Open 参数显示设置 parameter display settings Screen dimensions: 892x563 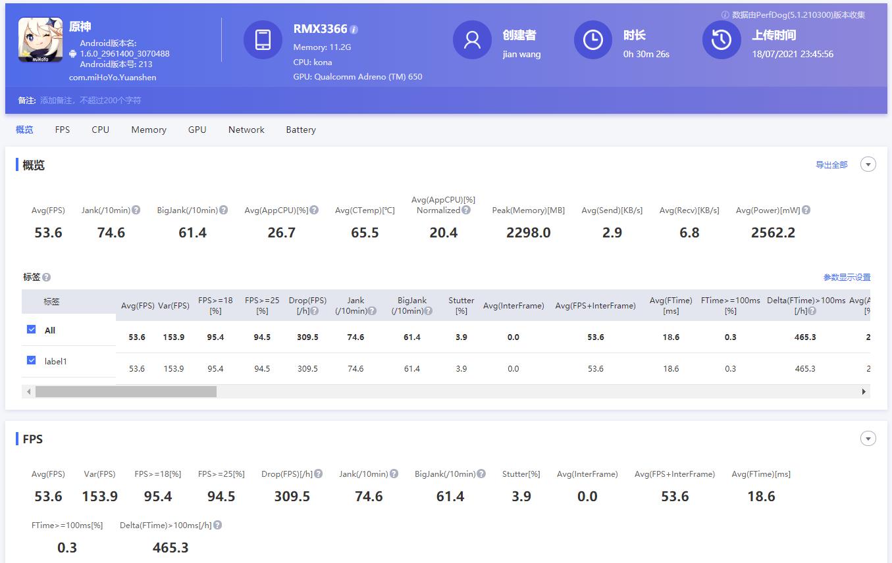pos(846,278)
